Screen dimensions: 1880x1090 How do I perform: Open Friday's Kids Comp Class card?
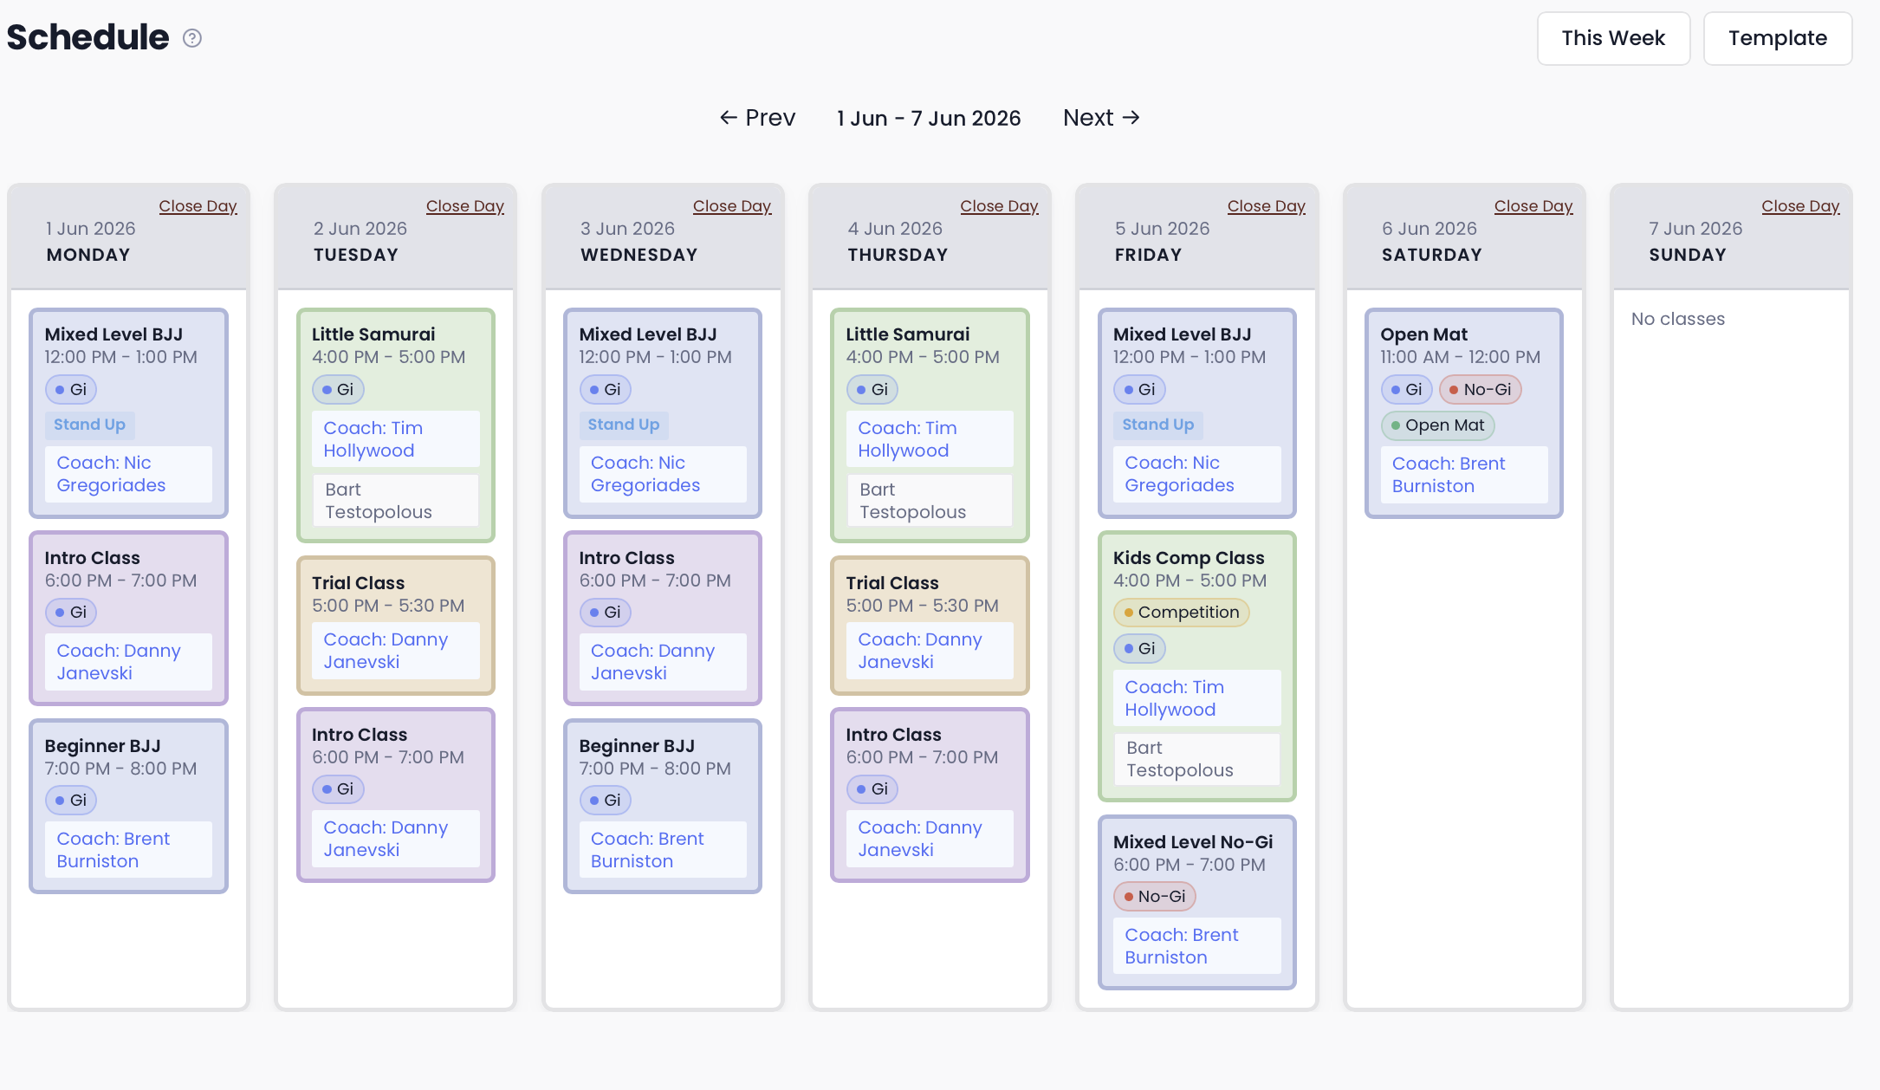(1196, 665)
